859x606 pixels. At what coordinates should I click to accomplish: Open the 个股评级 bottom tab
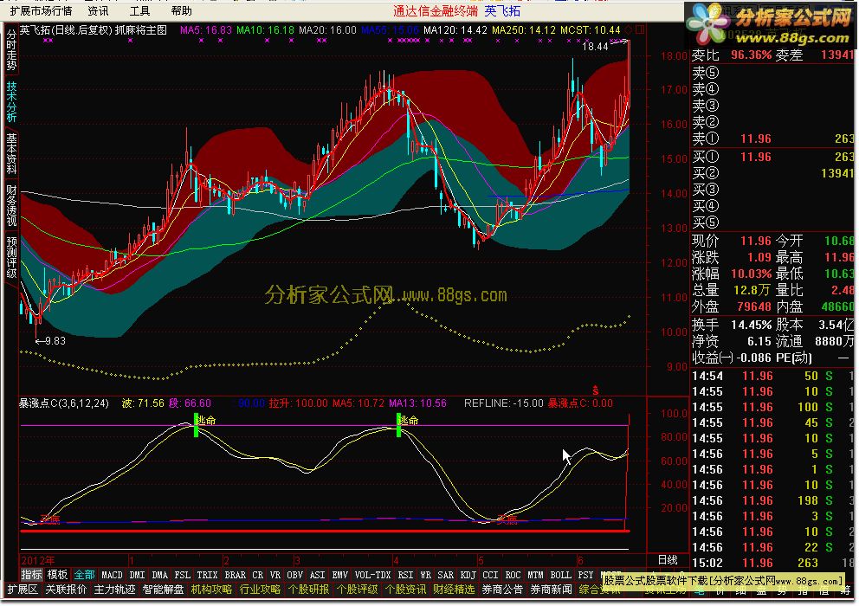pos(357,590)
